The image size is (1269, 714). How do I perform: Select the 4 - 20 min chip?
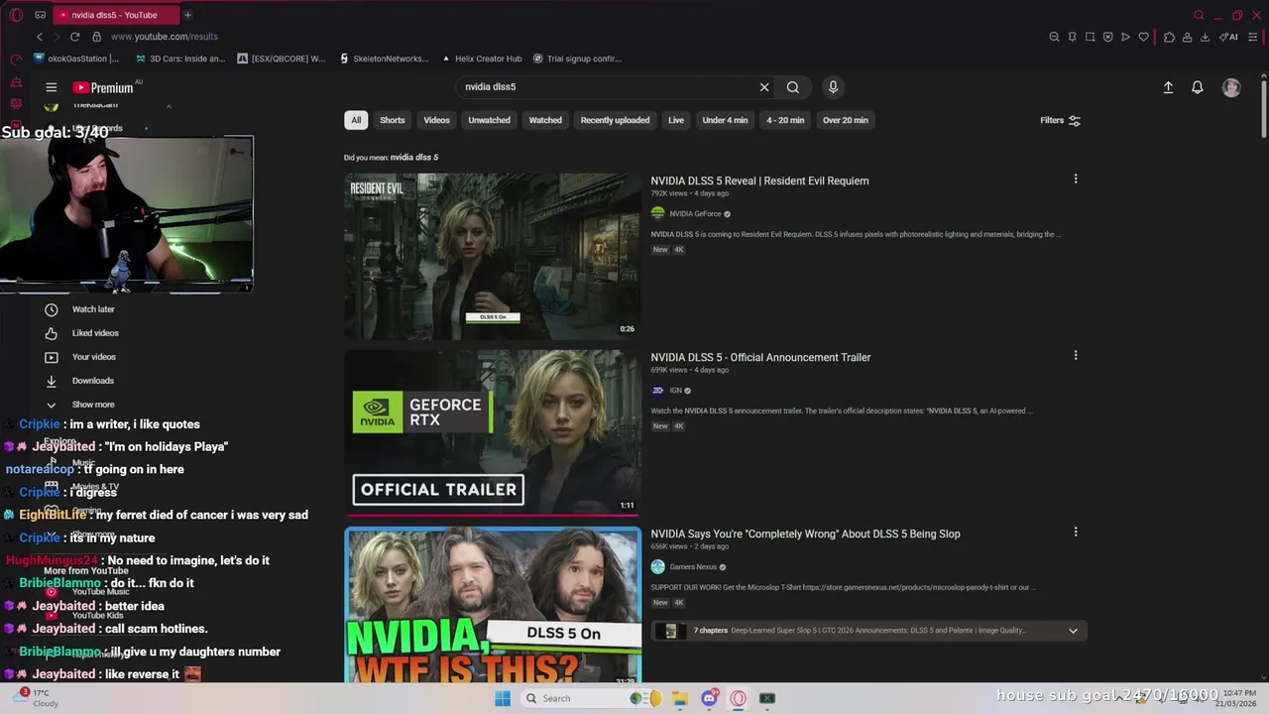point(785,120)
